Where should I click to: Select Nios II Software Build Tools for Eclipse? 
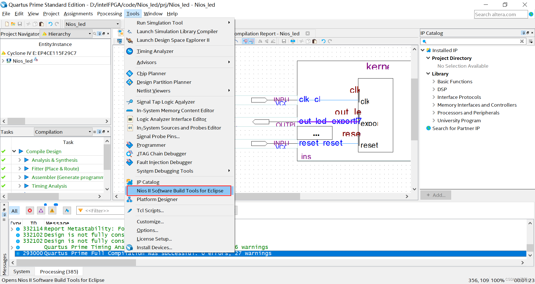pyautogui.click(x=179, y=191)
